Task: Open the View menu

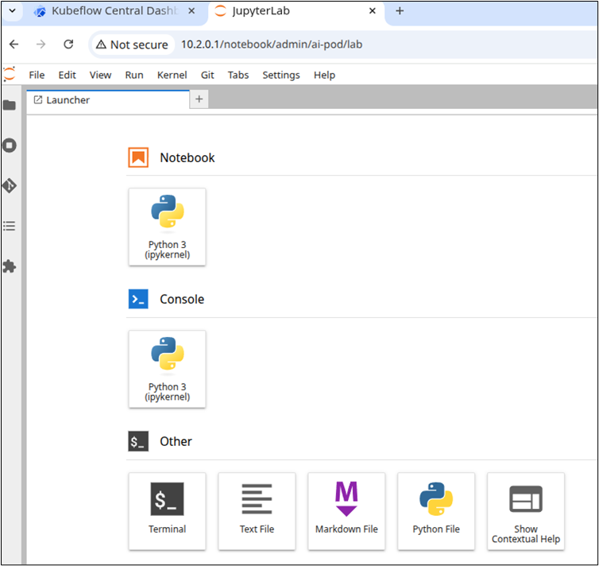Action: 100,75
